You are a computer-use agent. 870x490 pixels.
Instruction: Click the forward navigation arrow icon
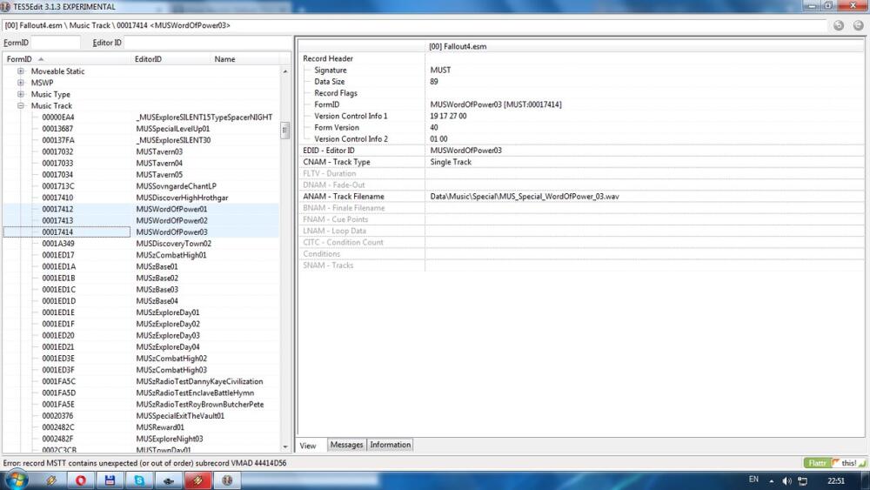point(858,25)
